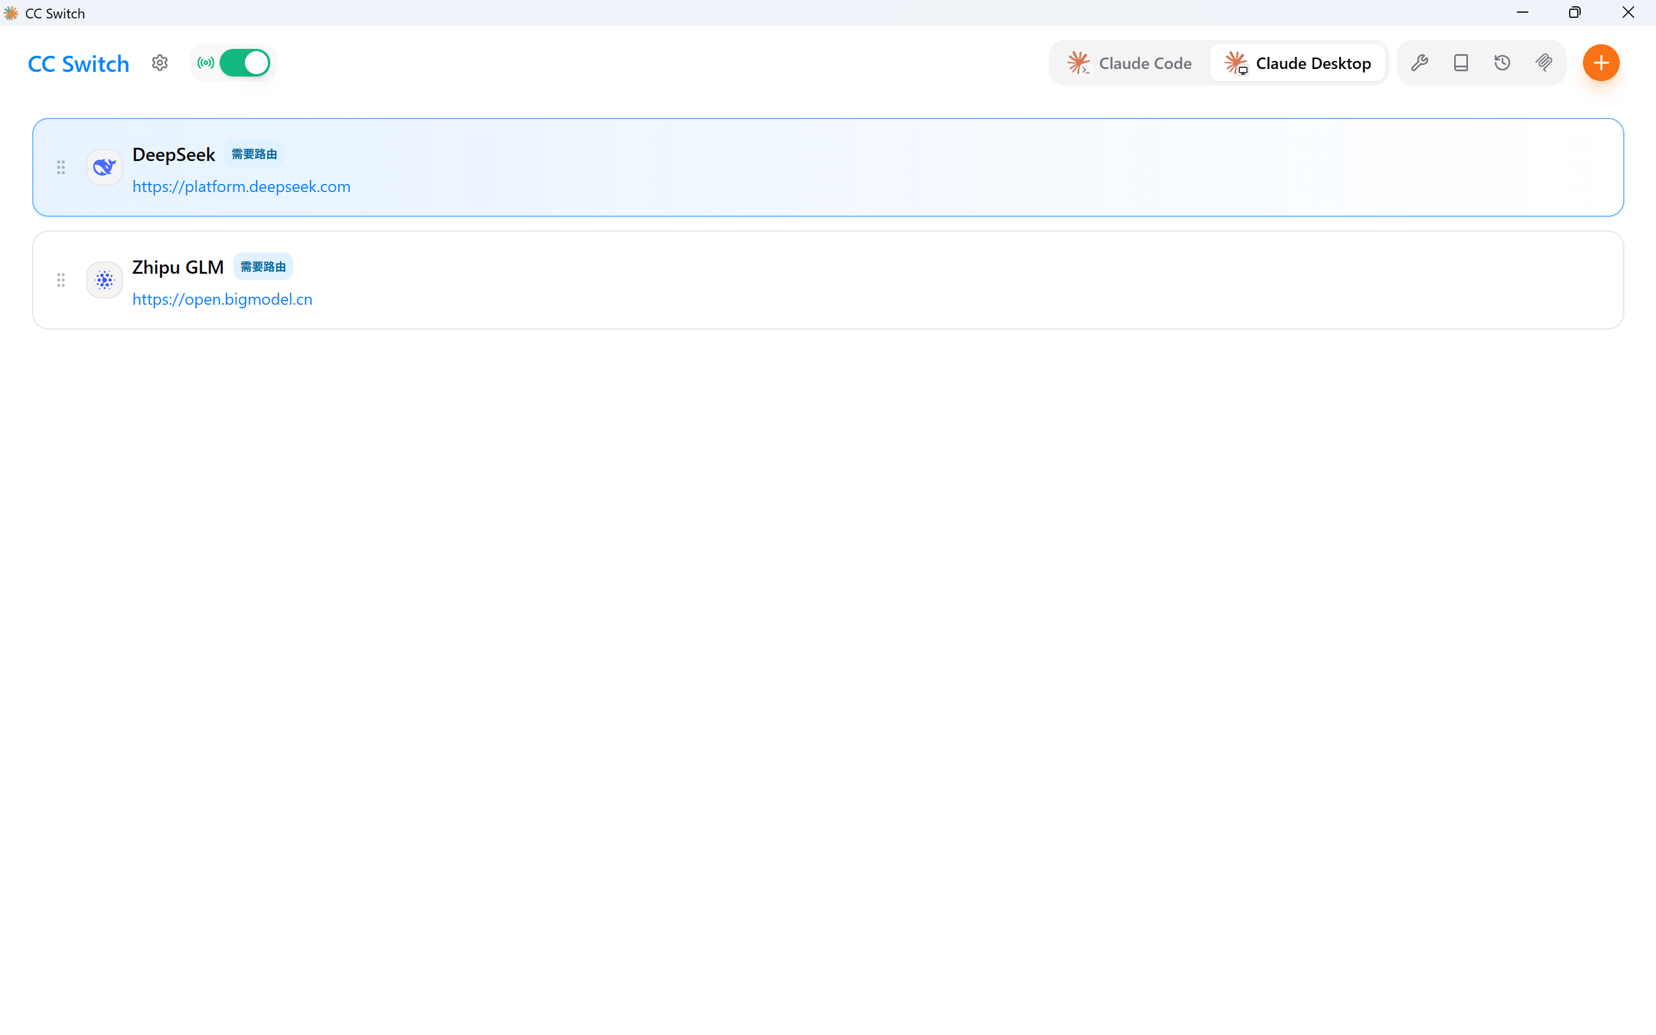Click the CC Switch blue title
The width and height of the screenshot is (1656, 1035).
(x=79, y=64)
